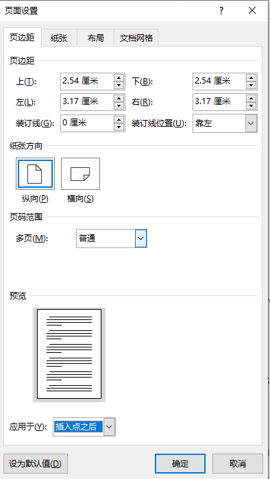270x479 pixels.
Task: Increase the left margin 左 value
Action: (119, 99)
